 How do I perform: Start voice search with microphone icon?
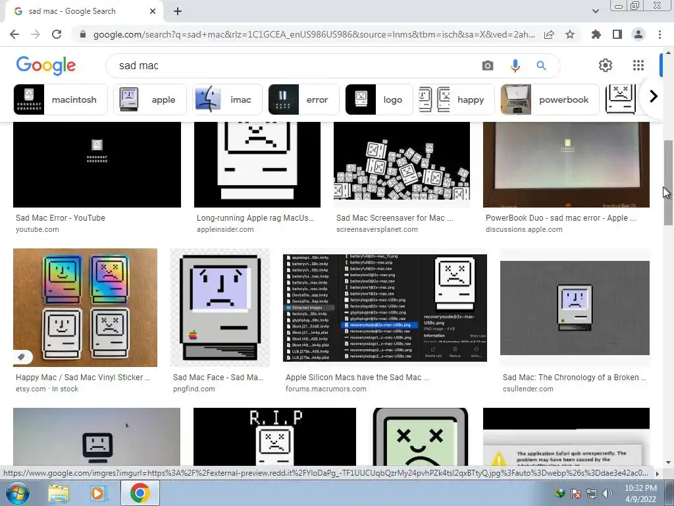[x=515, y=65]
